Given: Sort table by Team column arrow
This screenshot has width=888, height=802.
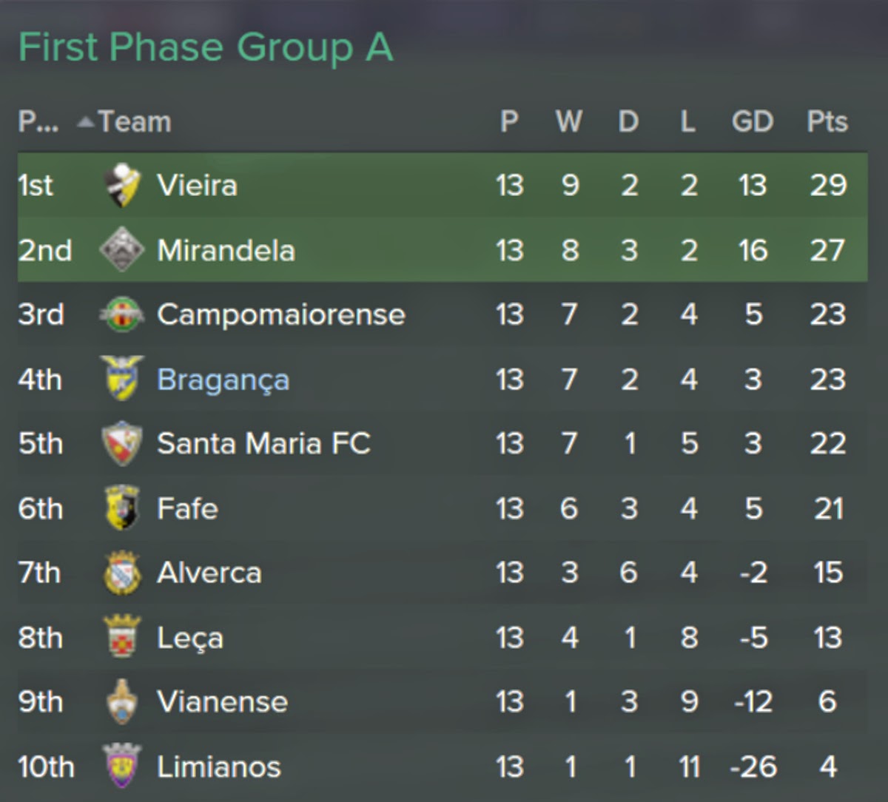Looking at the screenshot, I should click(x=86, y=121).
